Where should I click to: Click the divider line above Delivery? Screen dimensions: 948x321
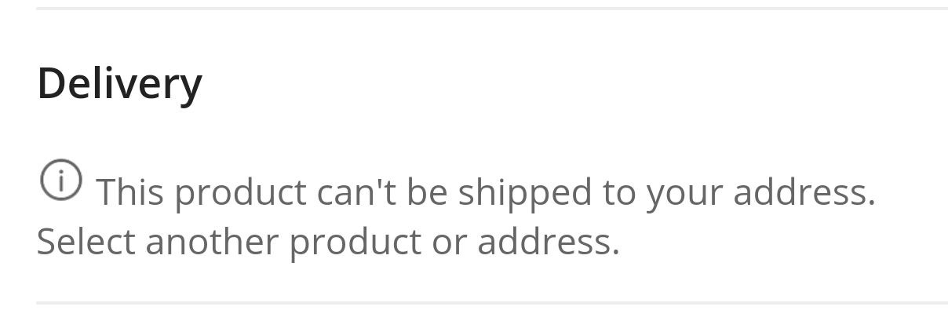tap(492, 8)
